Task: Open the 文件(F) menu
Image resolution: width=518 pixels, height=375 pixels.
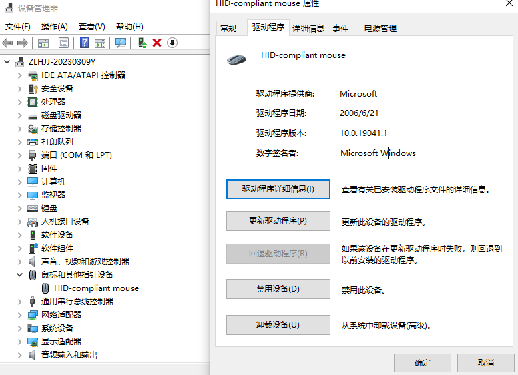Action: click(x=18, y=27)
